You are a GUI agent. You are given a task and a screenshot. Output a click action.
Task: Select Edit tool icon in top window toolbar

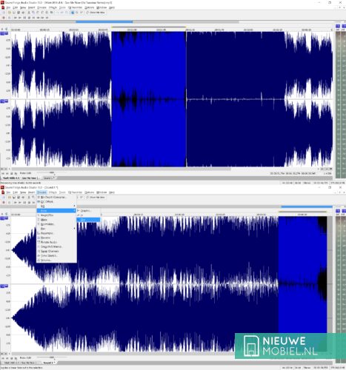click(73, 13)
